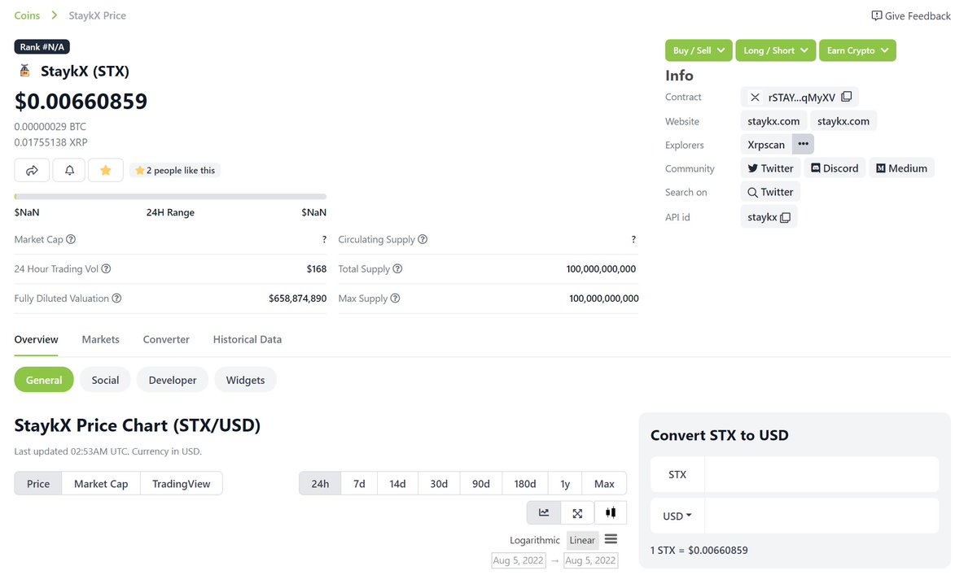Click the star favorite button
Viewport: 977px width, 575px height.
click(105, 170)
